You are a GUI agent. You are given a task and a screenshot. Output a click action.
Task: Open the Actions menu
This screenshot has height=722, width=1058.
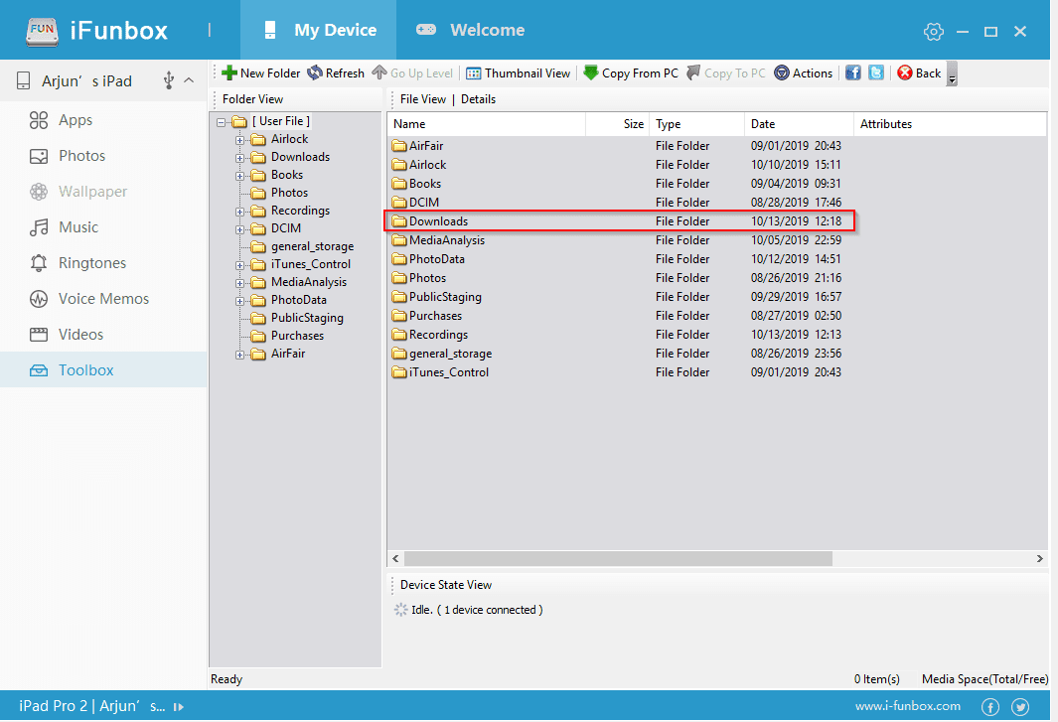[803, 72]
